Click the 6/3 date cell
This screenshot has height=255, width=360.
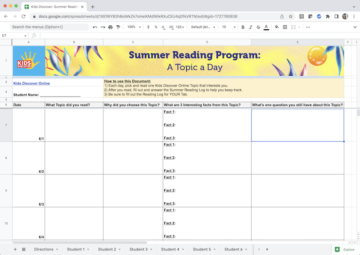[x=28, y=191]
